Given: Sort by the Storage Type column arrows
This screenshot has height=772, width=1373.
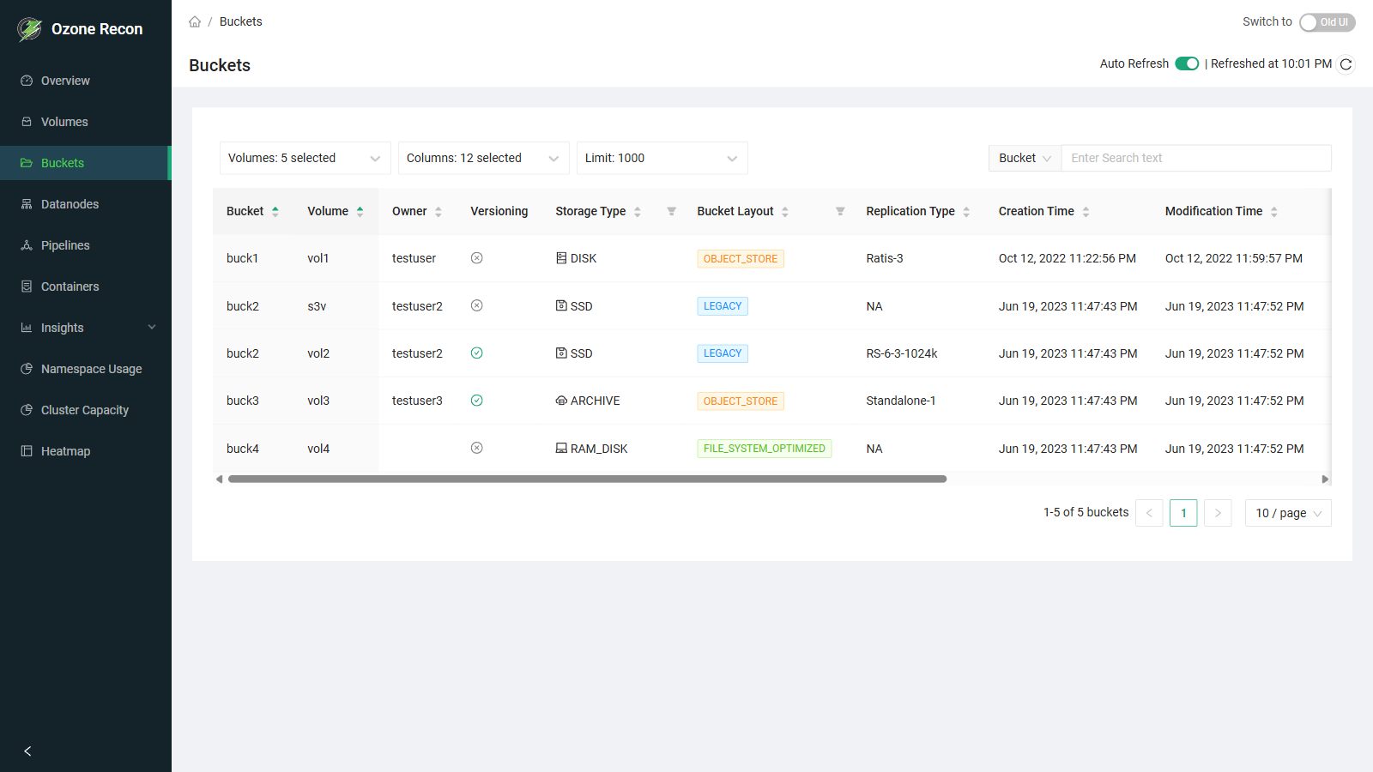Looking at the screenshot, I should [638, 212].
